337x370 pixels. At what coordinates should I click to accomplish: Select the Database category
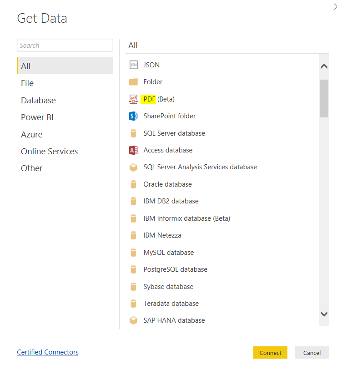point(65,100)
